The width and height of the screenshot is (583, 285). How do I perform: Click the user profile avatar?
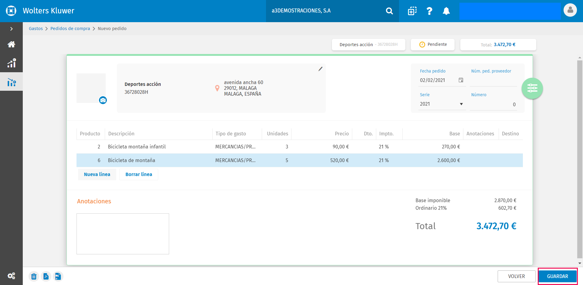(570, 10)
